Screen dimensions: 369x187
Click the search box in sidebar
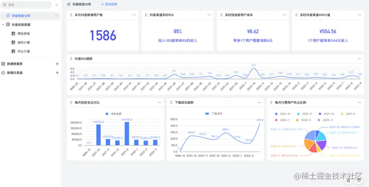[26, 5]
